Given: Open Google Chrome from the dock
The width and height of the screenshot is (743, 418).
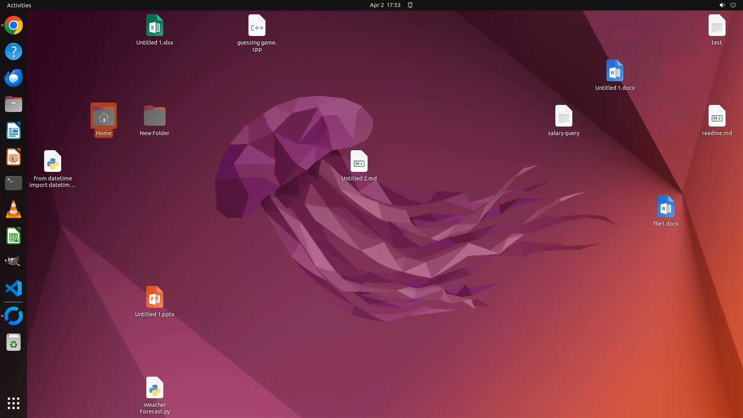Looking at the screenshot, I should pyautogui.click(x=14, y=26).
